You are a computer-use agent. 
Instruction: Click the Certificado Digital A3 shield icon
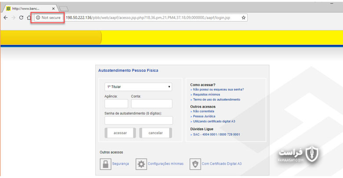[x=195, y=164]
